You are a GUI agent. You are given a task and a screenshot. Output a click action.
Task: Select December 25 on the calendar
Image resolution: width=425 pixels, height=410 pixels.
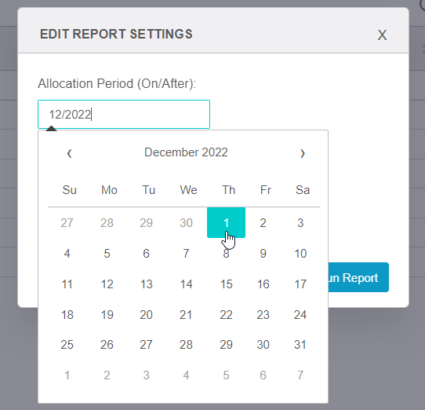coord(67,345)
